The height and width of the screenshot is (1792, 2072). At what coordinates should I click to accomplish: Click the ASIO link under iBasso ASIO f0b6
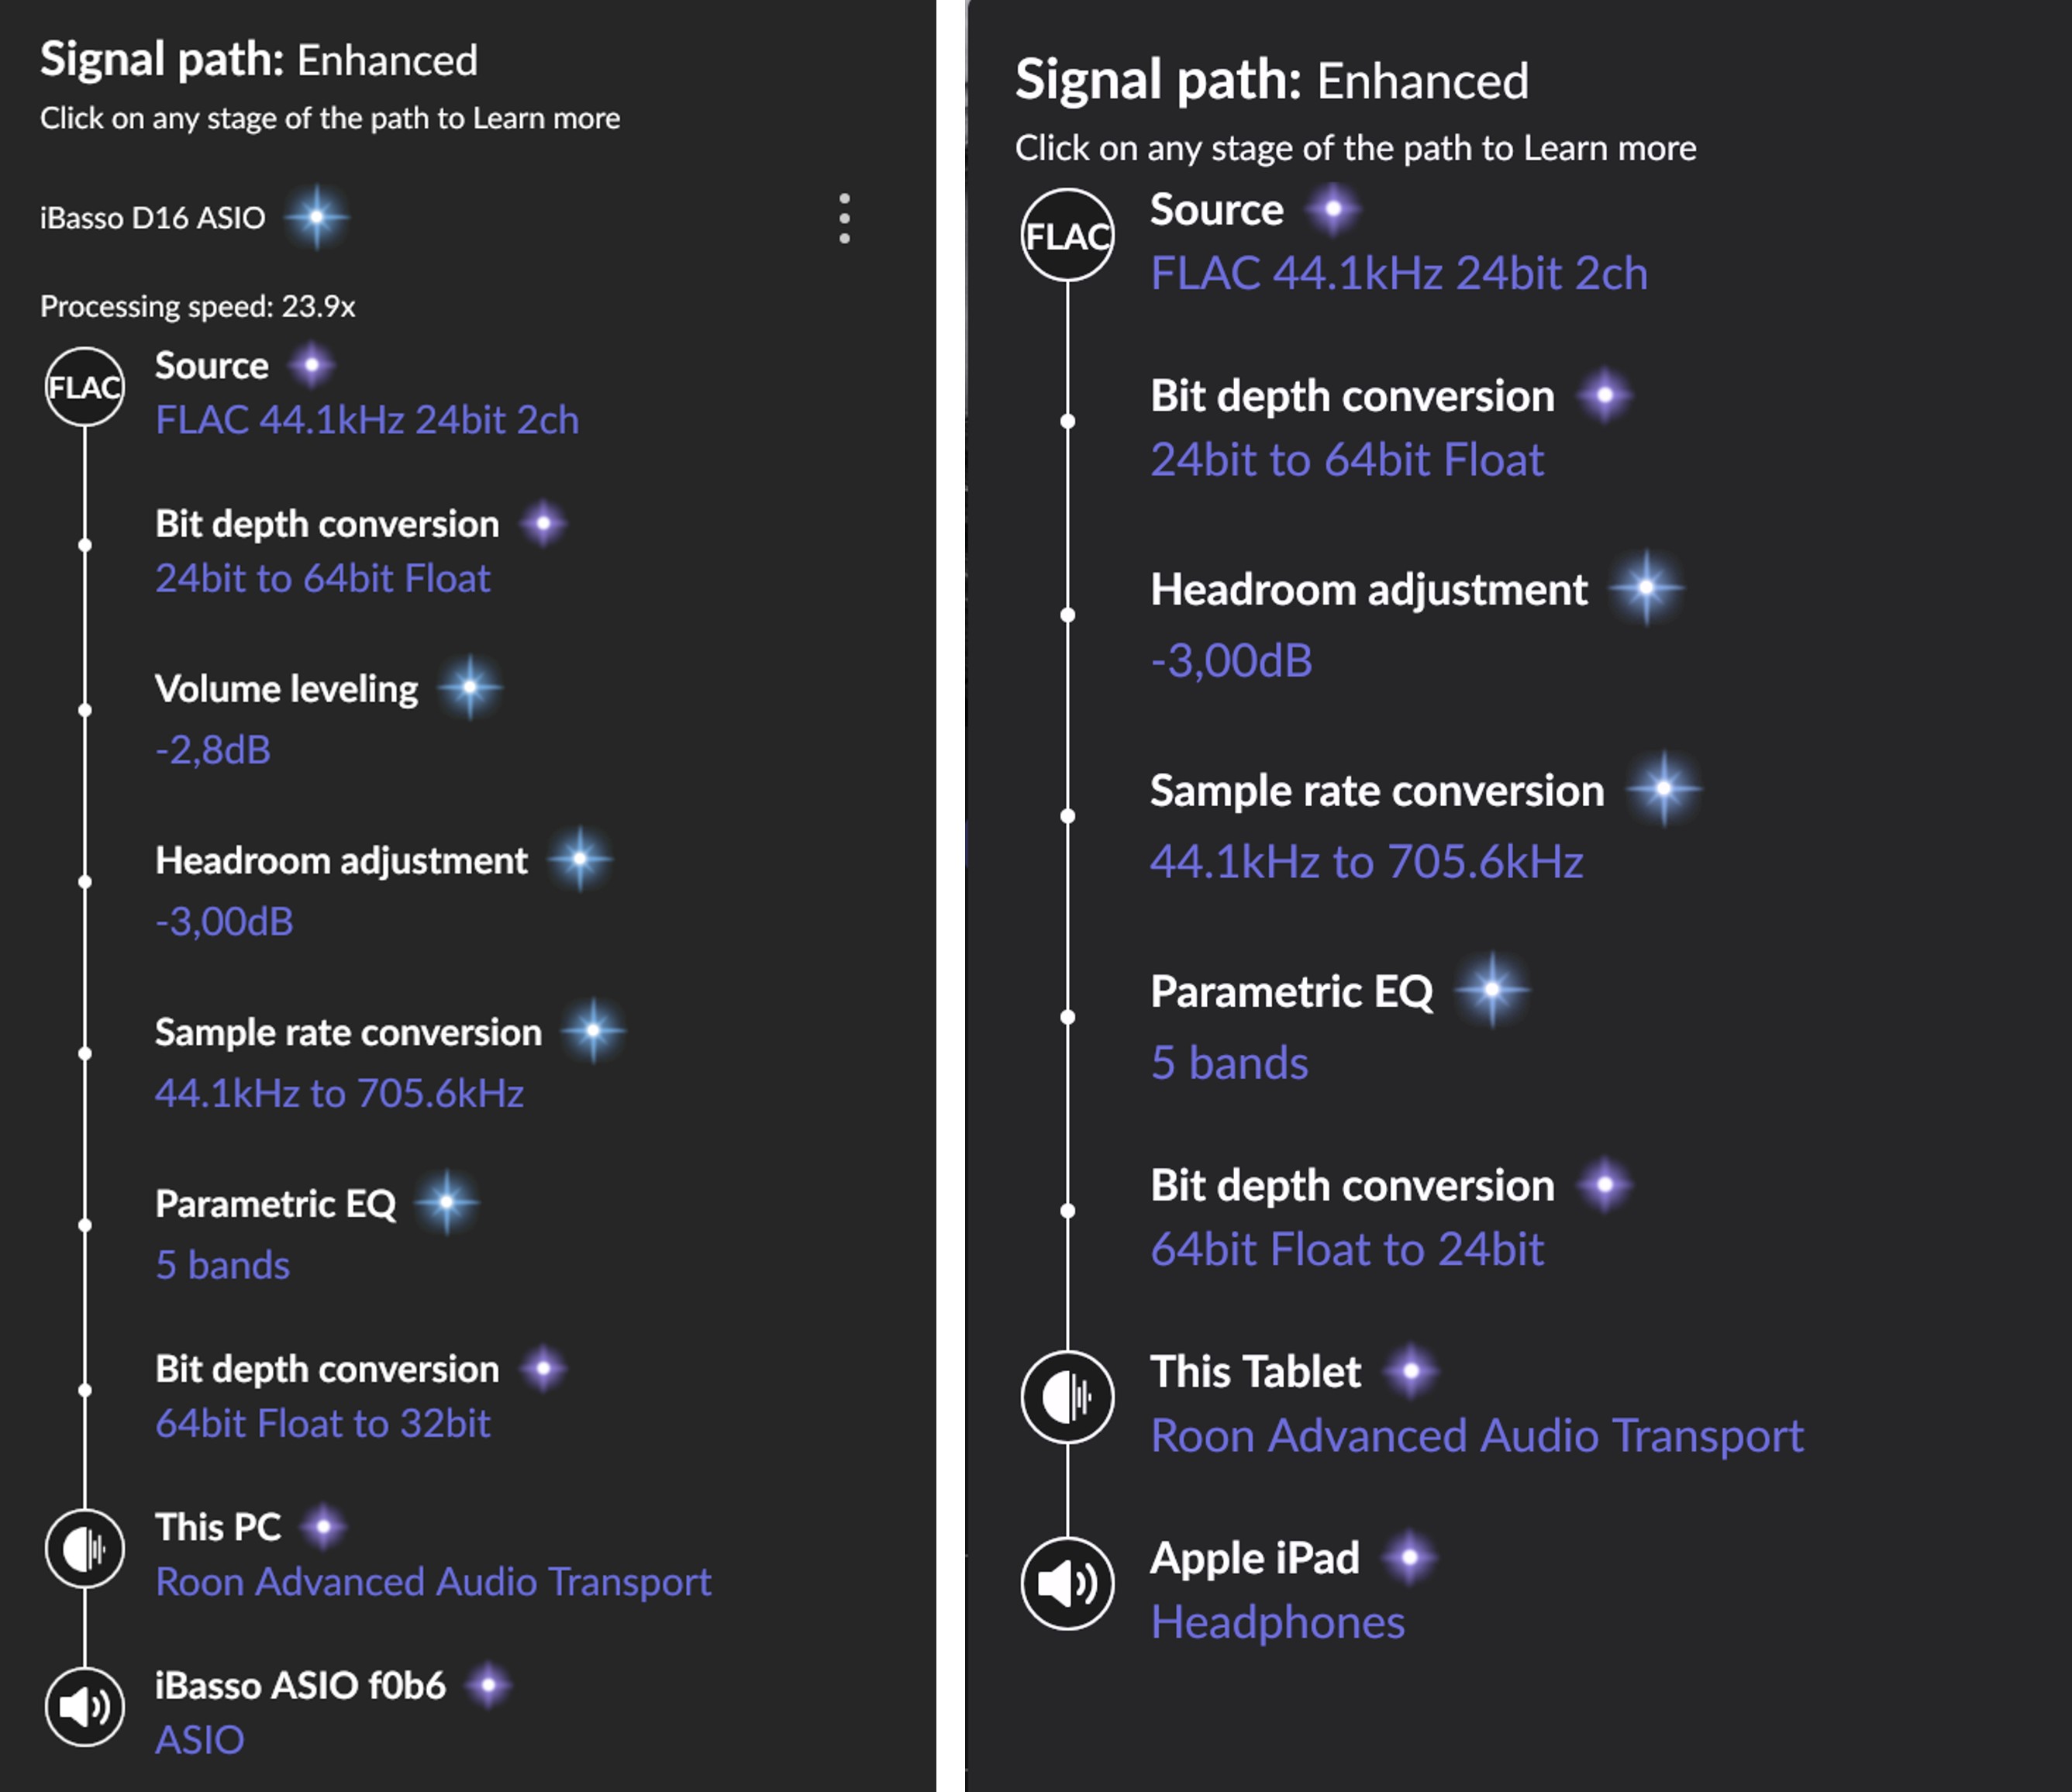click(x=200, y=1740)
